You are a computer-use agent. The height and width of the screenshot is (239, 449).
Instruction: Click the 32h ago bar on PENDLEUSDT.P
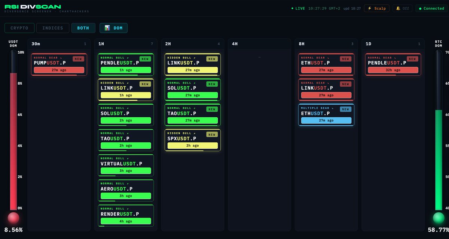(x=393, y=70)
